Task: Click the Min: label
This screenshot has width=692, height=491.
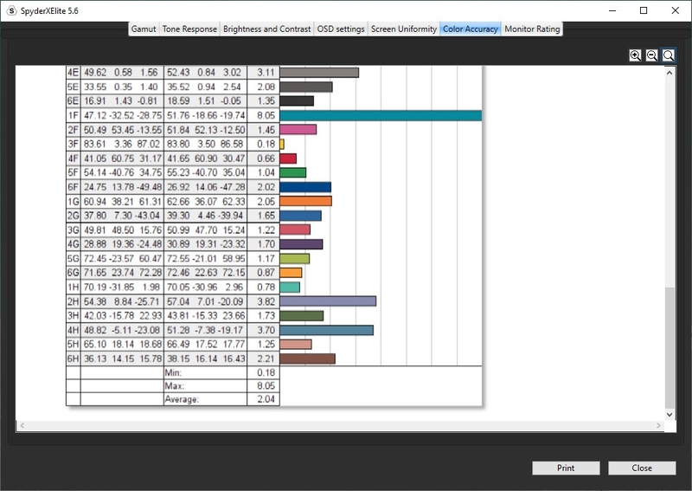Action: [x=173, y=372]
